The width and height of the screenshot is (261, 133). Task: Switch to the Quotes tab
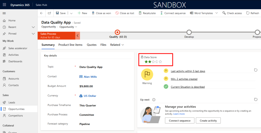pos(92,45)
